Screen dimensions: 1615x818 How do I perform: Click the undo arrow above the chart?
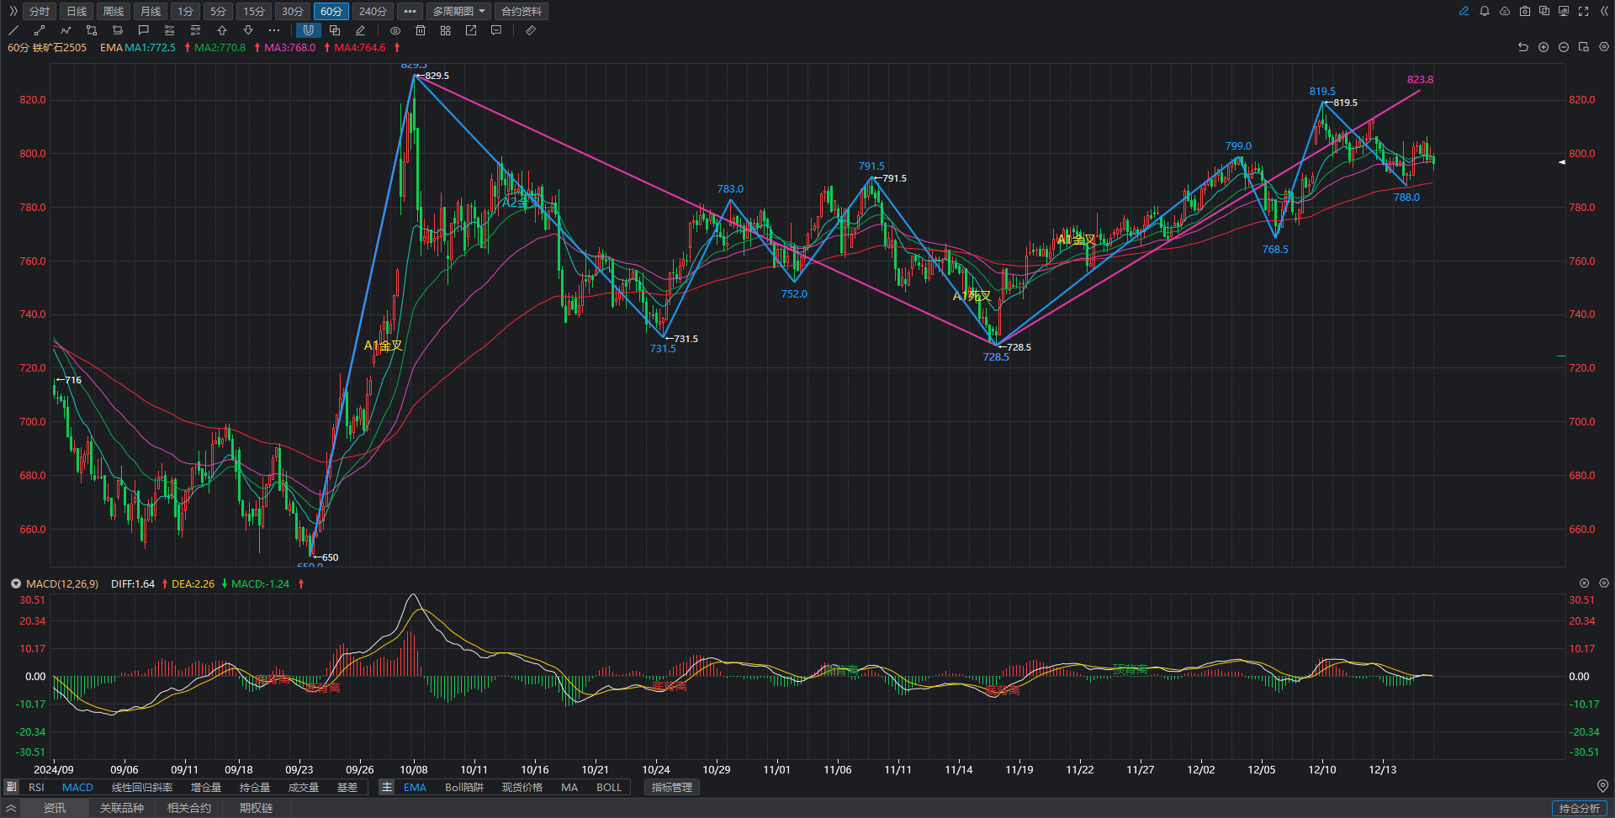pos(1522,47)
